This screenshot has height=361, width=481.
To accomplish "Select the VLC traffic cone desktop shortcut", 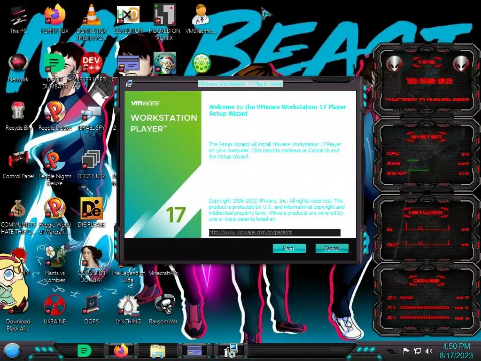I will 92,23.
